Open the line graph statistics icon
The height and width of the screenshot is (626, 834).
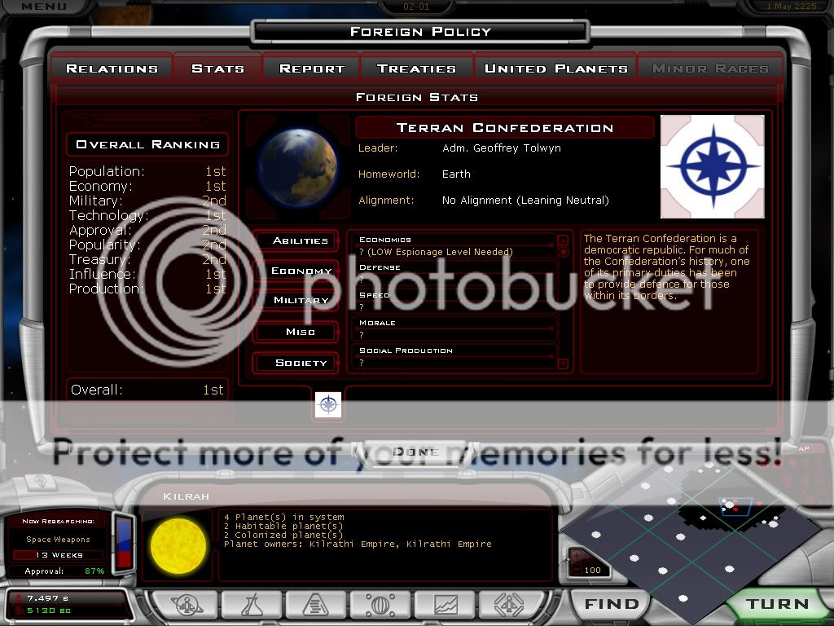(446, 605)
